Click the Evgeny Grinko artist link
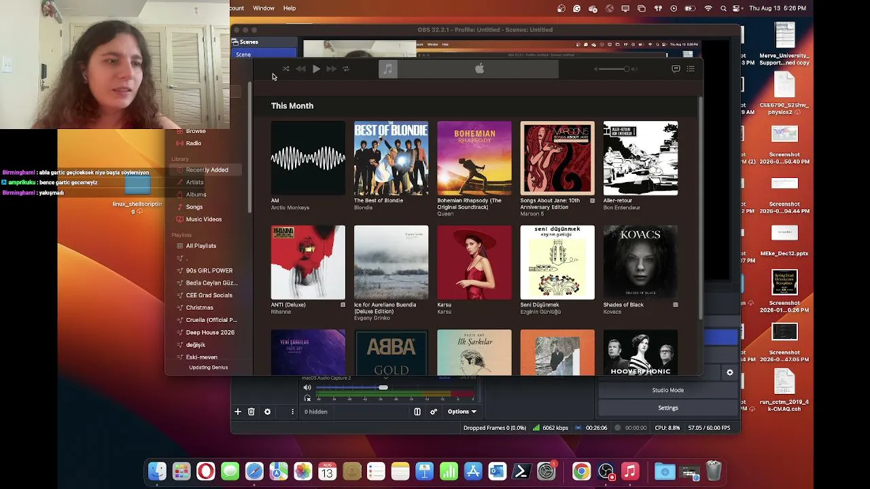 (x=372, y=318)
